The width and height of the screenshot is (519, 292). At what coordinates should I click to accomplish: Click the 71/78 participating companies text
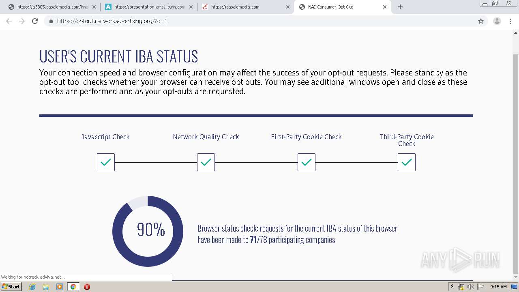[292, 240]
